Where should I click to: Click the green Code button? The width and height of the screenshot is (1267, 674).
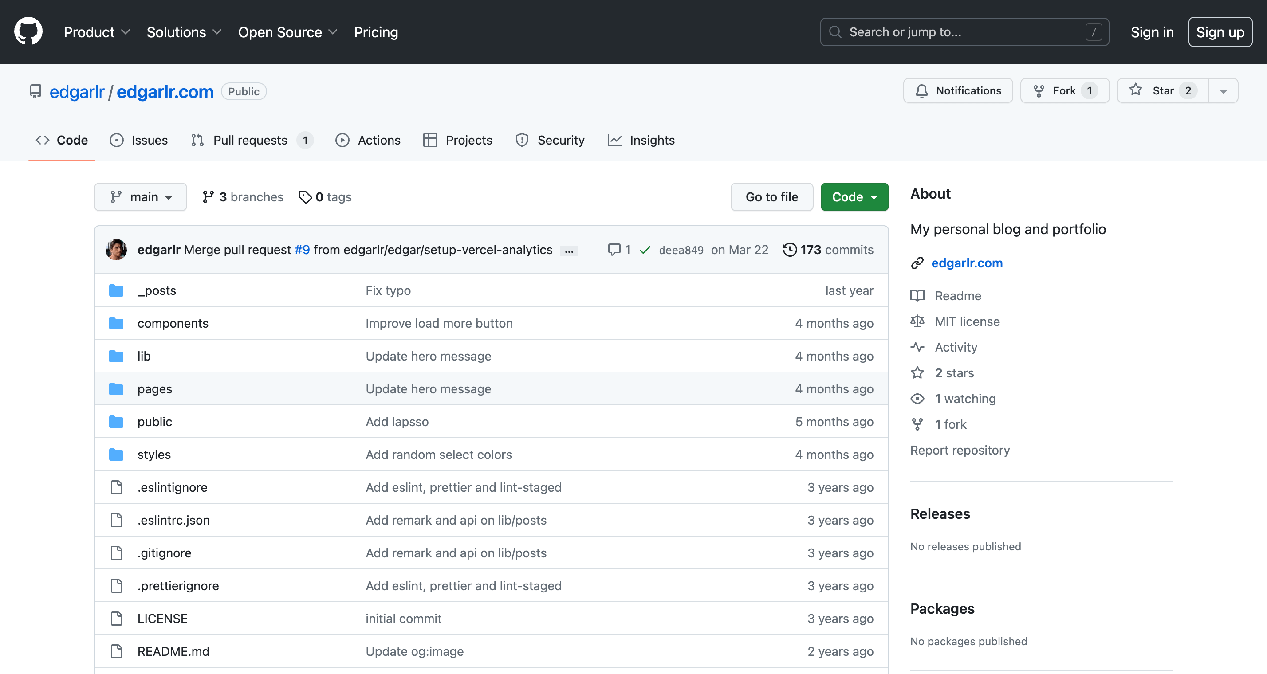click(x=854, y=196)
